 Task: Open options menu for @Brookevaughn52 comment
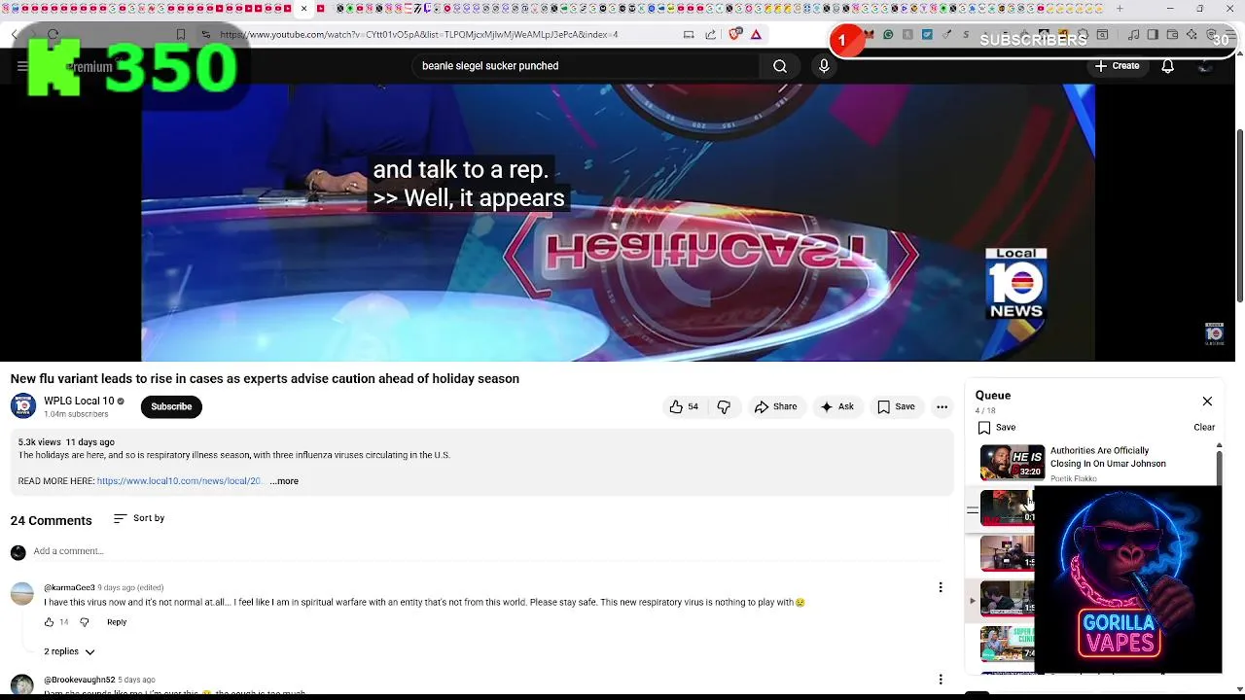(941, 680)
